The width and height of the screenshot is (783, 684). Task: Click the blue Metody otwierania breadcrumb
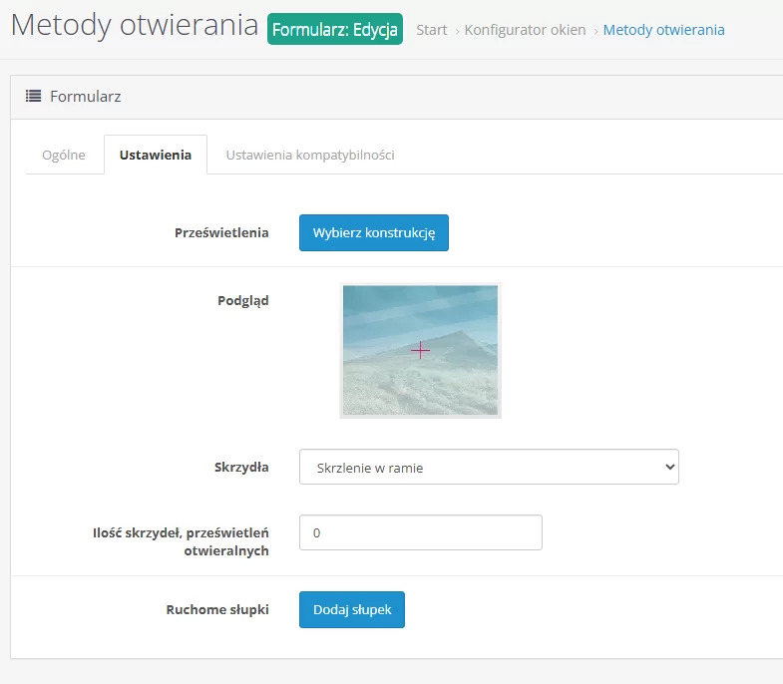click(x=663, y=30)
